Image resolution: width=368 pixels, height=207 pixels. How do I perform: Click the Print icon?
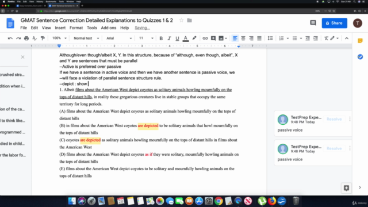26,39
